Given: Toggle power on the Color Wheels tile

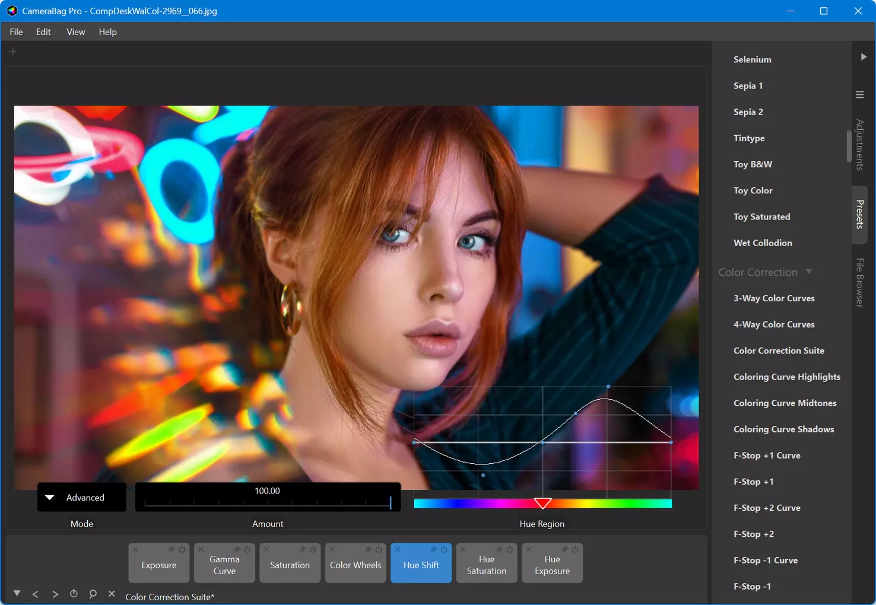Looking at the screenshot, I should click(x=379, y=550).
